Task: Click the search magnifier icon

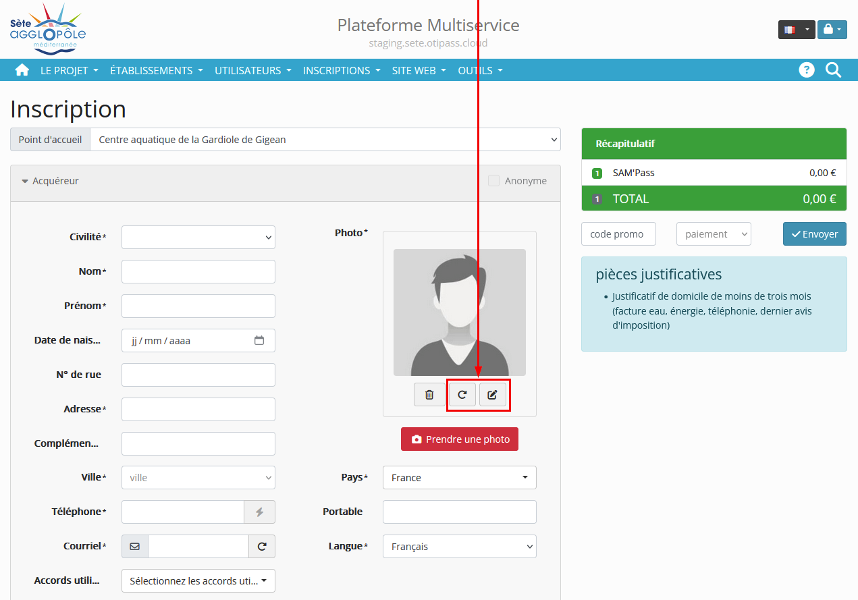Action: point(834,70)
